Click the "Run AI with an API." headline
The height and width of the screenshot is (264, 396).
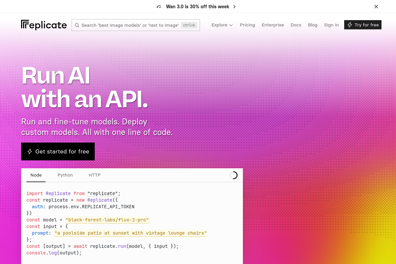[x=84, y=87]
